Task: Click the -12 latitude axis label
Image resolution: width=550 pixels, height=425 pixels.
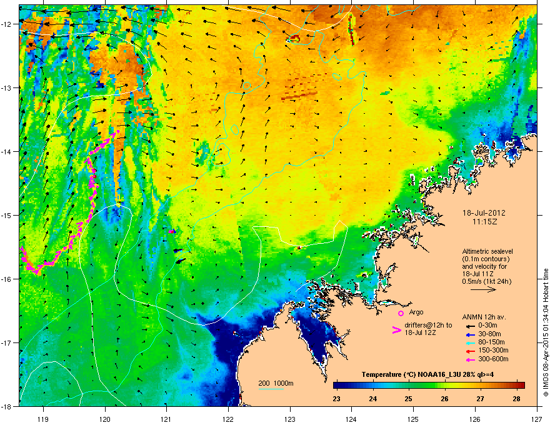Action: [x=6, y=24]
